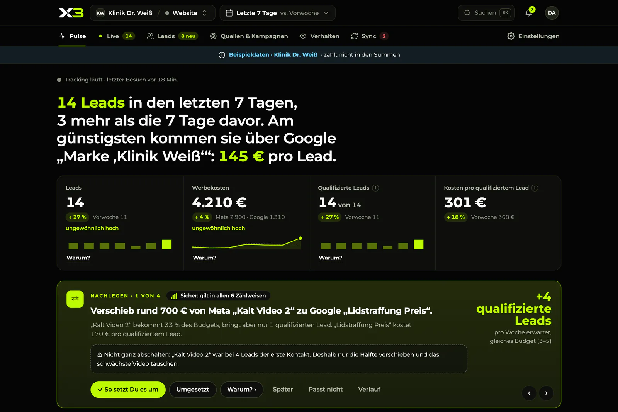Click the Sync refresh icon
618x412 pixels.
[x=354, y=36]
